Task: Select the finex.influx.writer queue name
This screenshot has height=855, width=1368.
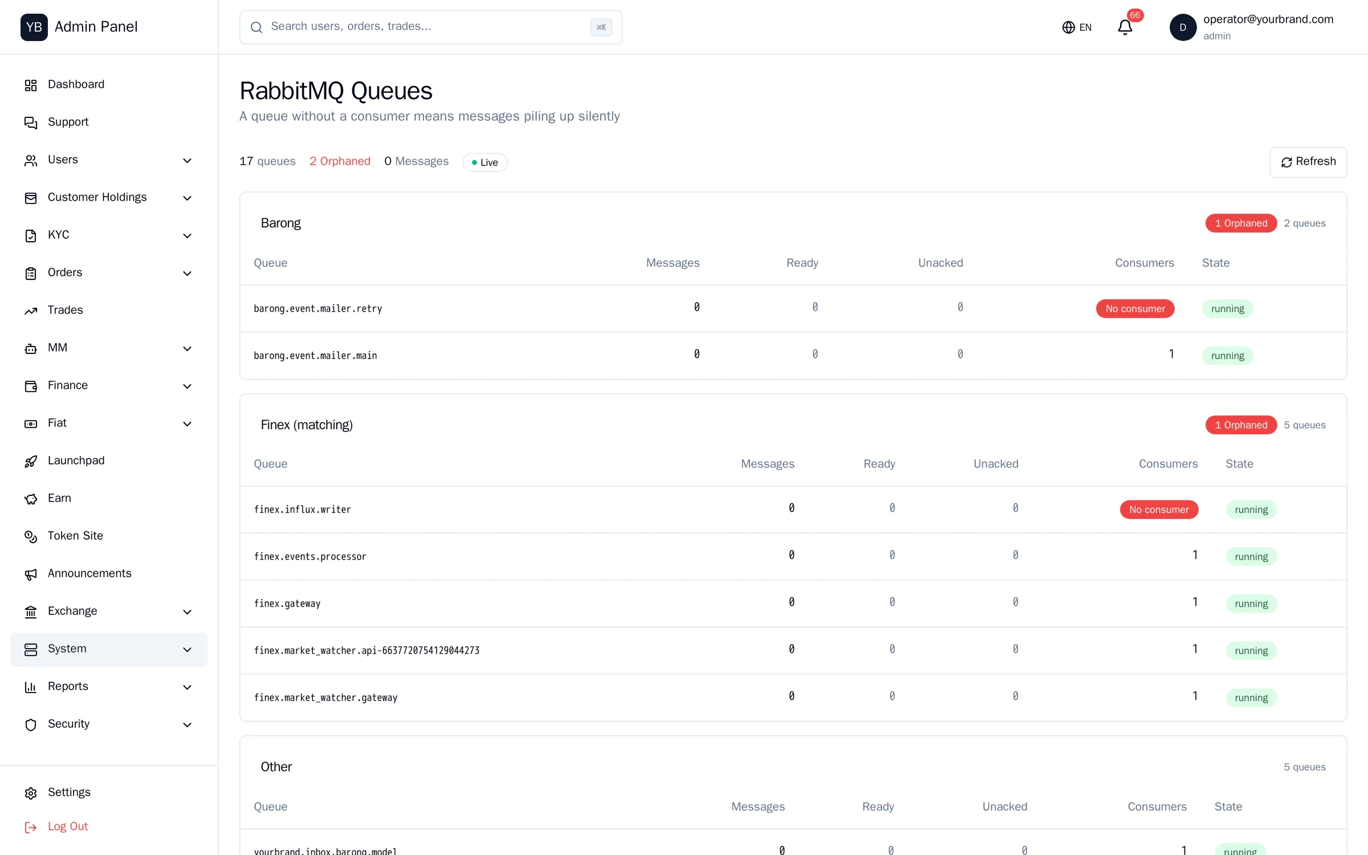Action: pyautogui.click(x=302, y=510)
